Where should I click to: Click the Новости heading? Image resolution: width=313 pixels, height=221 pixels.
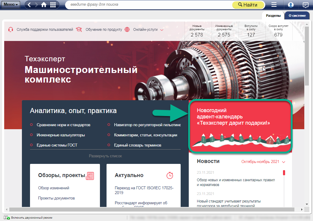point(208,161)
